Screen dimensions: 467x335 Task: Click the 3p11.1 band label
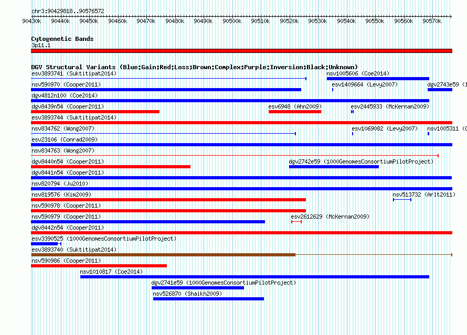pos(41,45)
